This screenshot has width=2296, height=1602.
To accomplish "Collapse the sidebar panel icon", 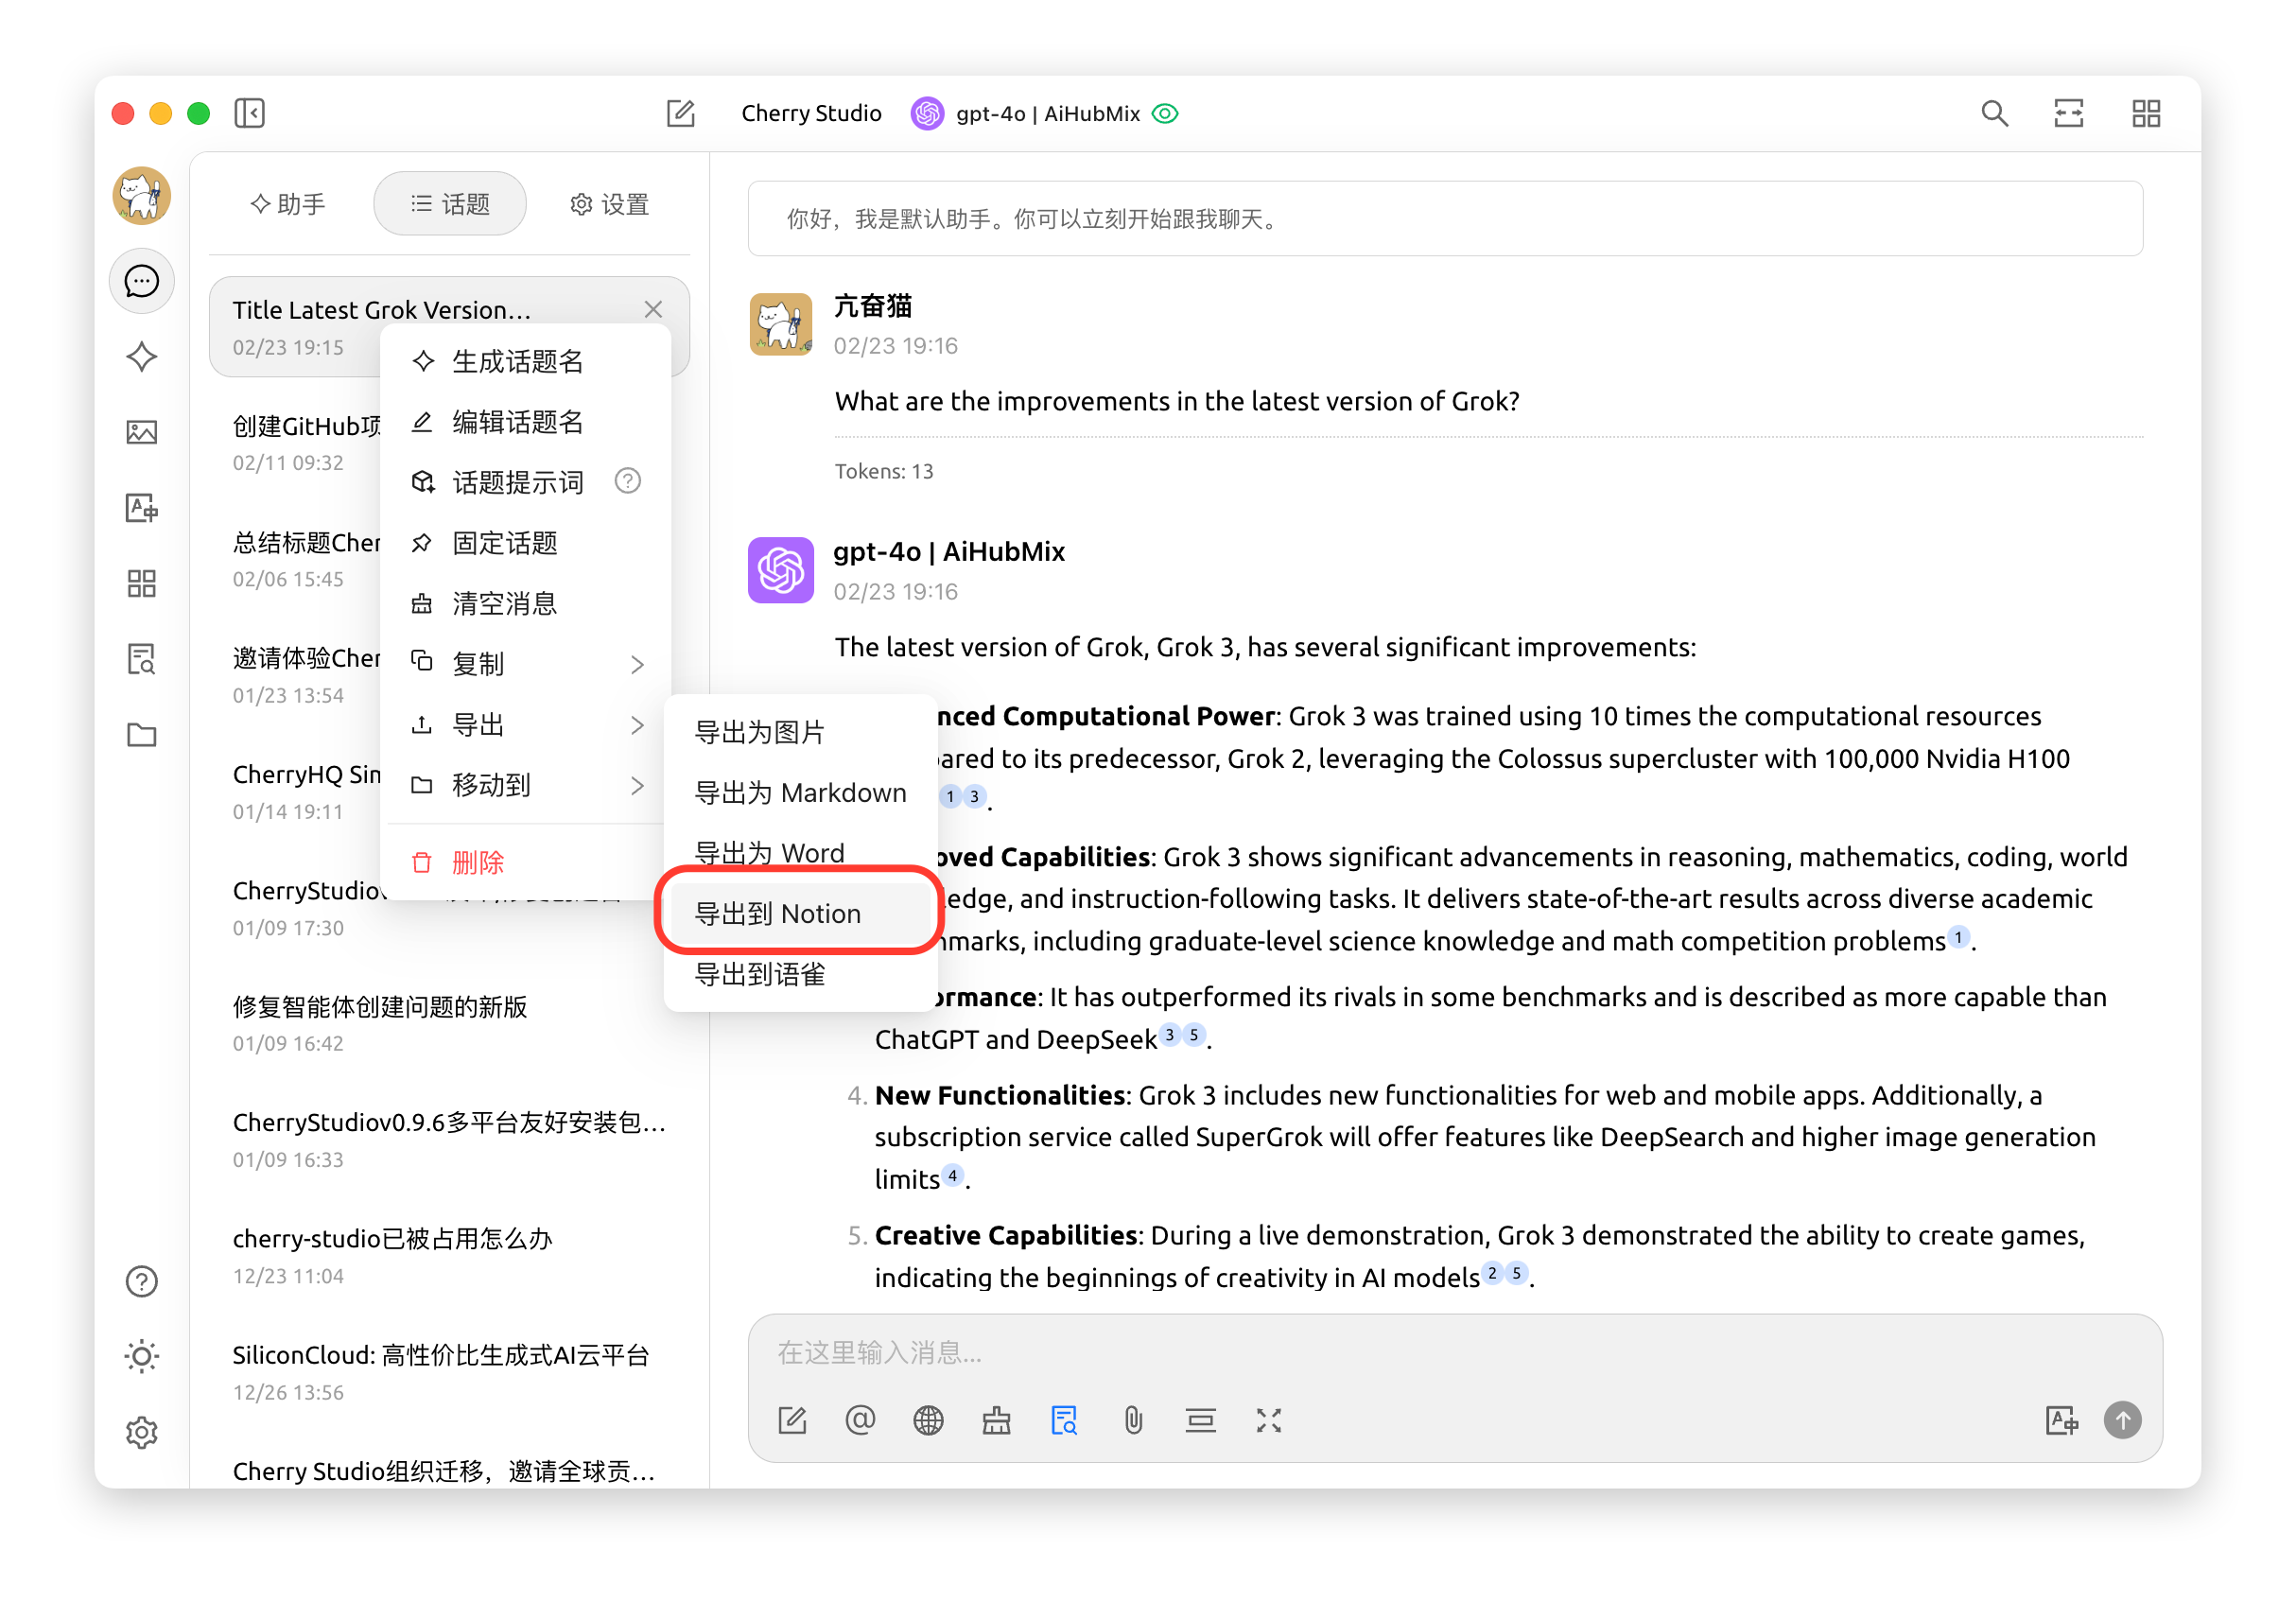I will (x=249, y=113).
